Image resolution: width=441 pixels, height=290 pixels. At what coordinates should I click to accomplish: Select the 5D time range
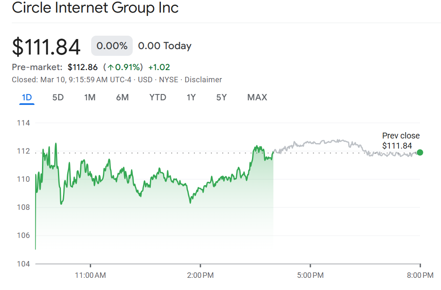pos(58,97)
